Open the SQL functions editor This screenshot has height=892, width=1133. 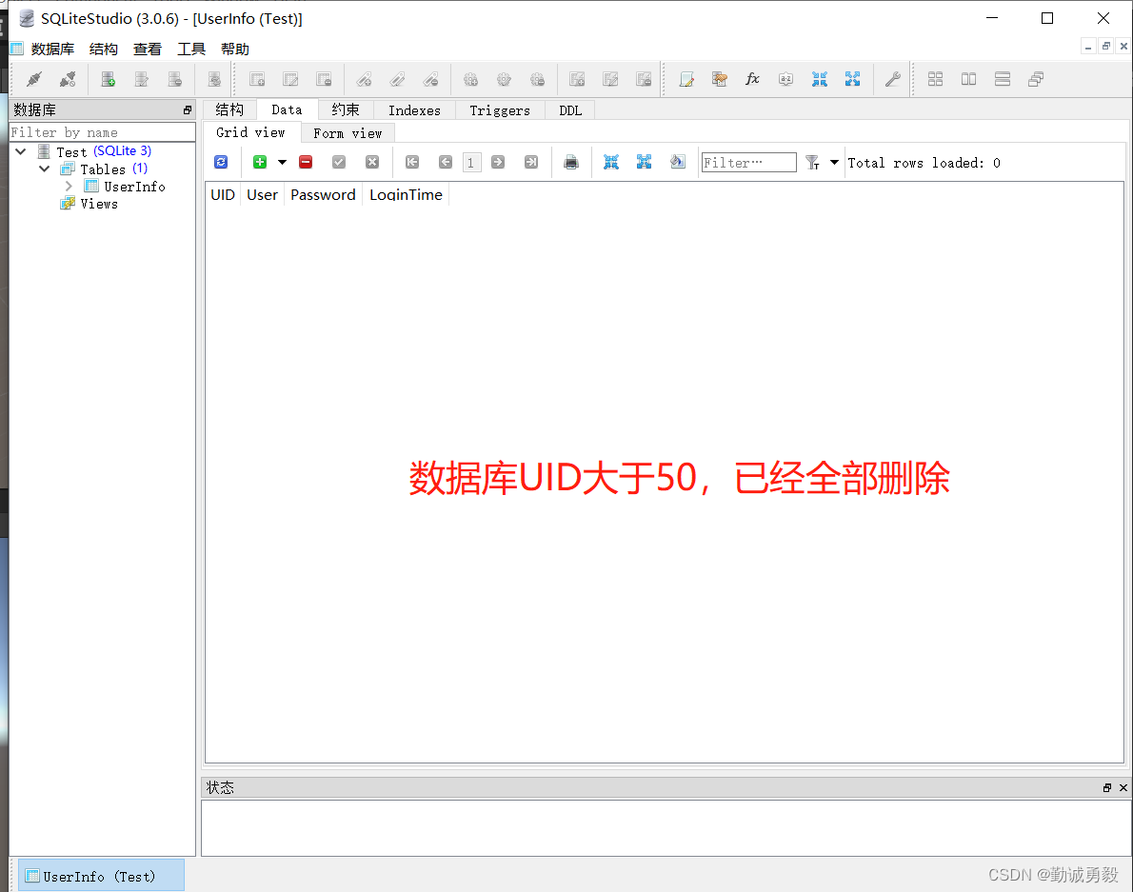(x=752, y=79)
